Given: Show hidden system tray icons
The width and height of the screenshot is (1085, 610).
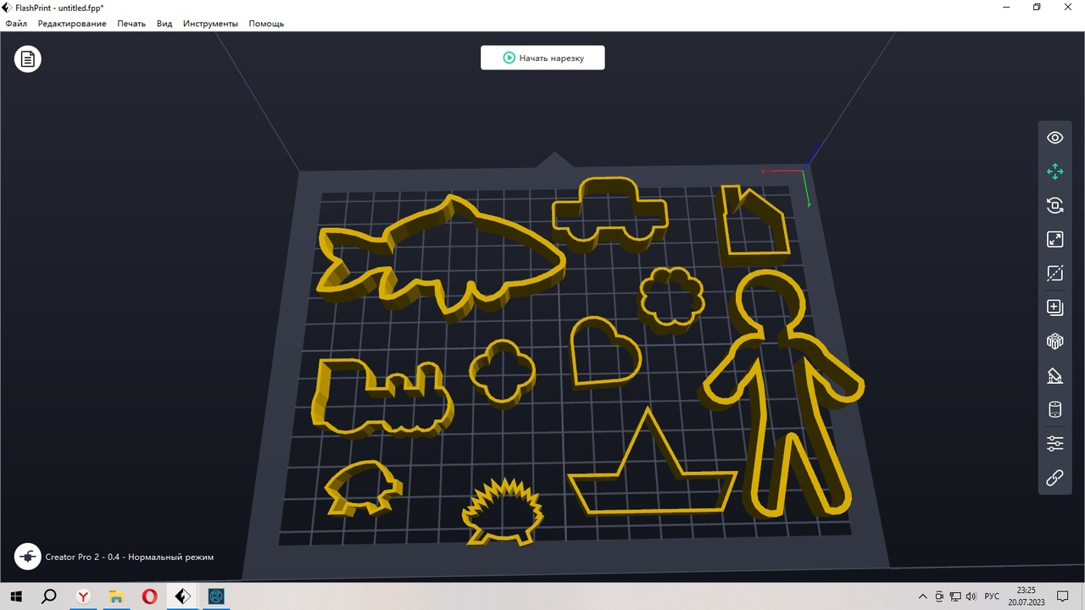Looking at the screenshot, I should [x=922, y=596].
